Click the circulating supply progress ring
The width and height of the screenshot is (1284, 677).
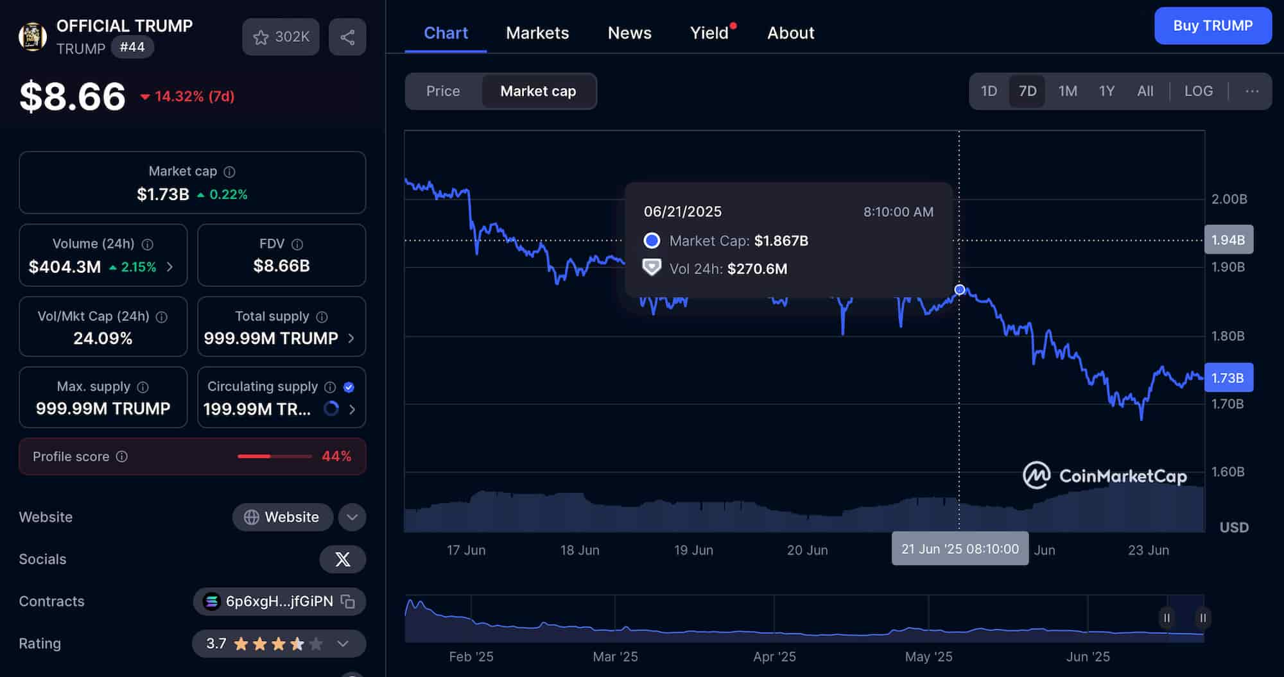[x=331, y=408]
